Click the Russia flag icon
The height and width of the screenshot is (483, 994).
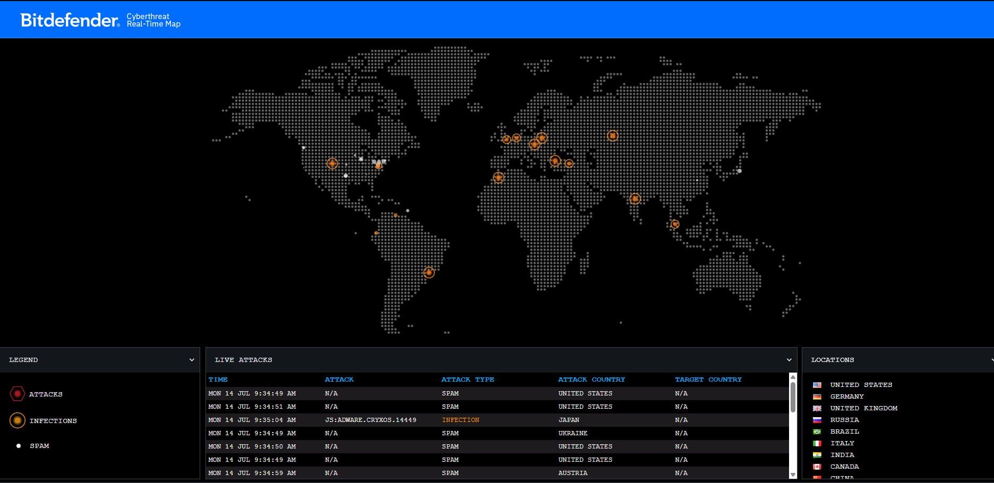coord(817,420)
